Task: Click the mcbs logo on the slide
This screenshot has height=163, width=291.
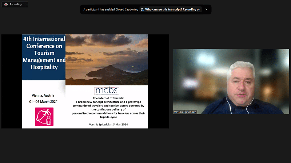Action: [x=107, y=91]
